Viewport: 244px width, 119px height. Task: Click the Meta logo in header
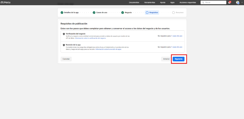click(x=5, y=2)
